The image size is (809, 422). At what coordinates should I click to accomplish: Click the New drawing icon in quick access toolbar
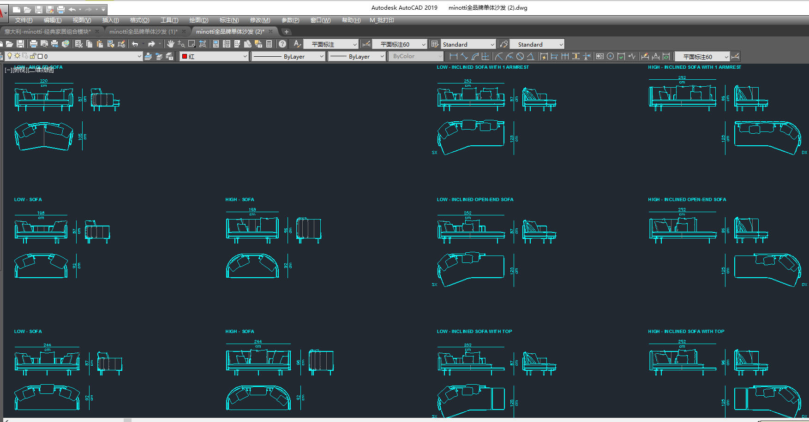point(17,9)
